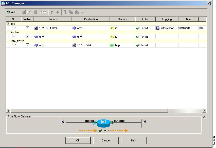Image resolution: width=216 pixels, height=148 pixels.
Task: Move rule down with down arrow icon
Action: [58, 12]
